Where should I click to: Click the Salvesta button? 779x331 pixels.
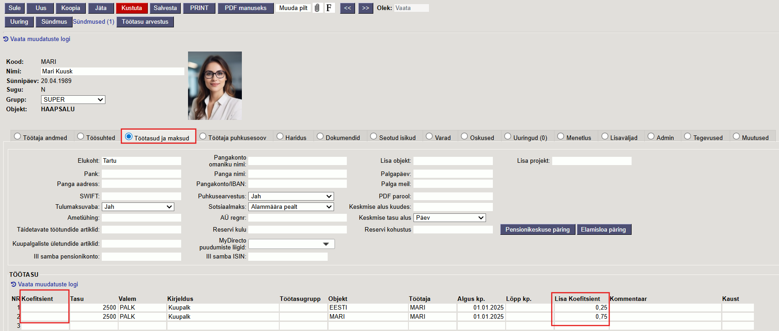[x=165, y=8]
